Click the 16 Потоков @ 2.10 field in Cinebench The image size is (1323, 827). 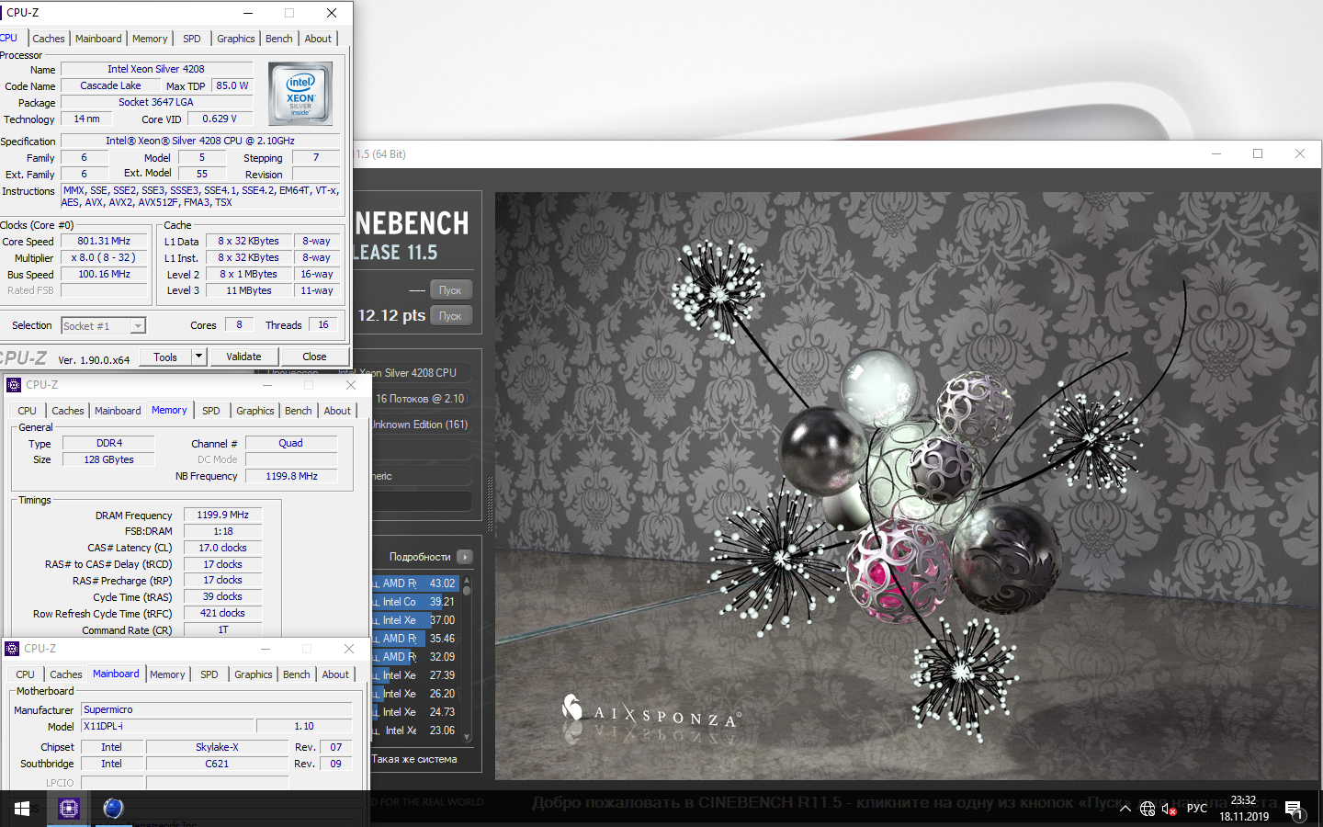[x=421, y=399]
